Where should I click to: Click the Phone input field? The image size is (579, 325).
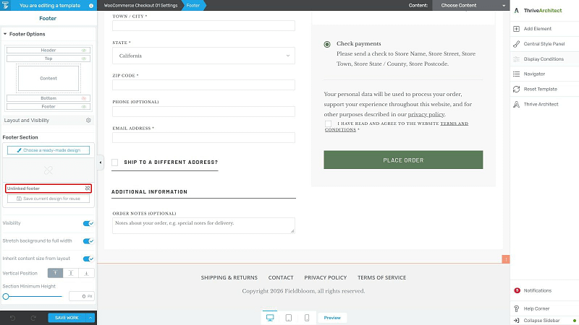(203, 111)
